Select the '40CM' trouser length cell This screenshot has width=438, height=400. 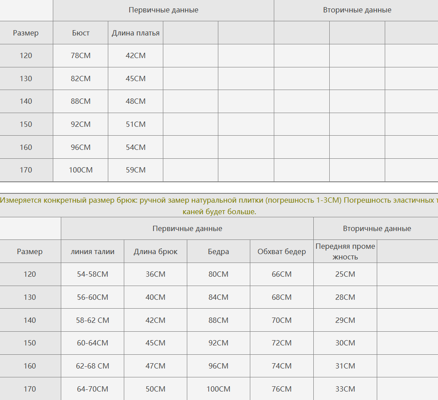pyautogui.click(x=155, y=297)
